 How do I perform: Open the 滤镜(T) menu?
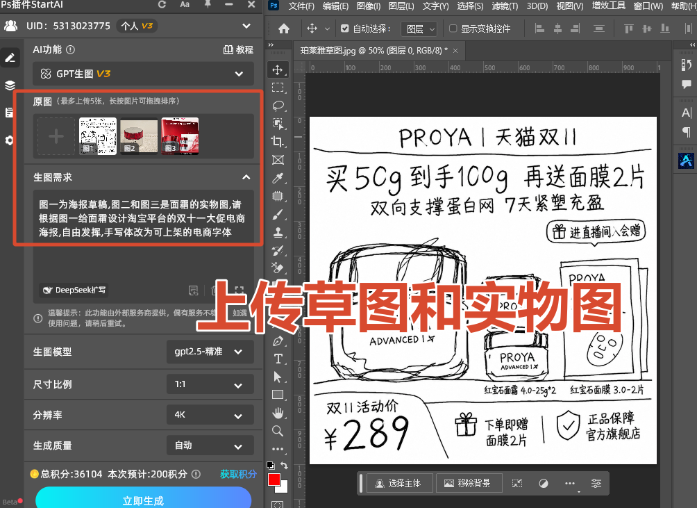tap(505, 6)
